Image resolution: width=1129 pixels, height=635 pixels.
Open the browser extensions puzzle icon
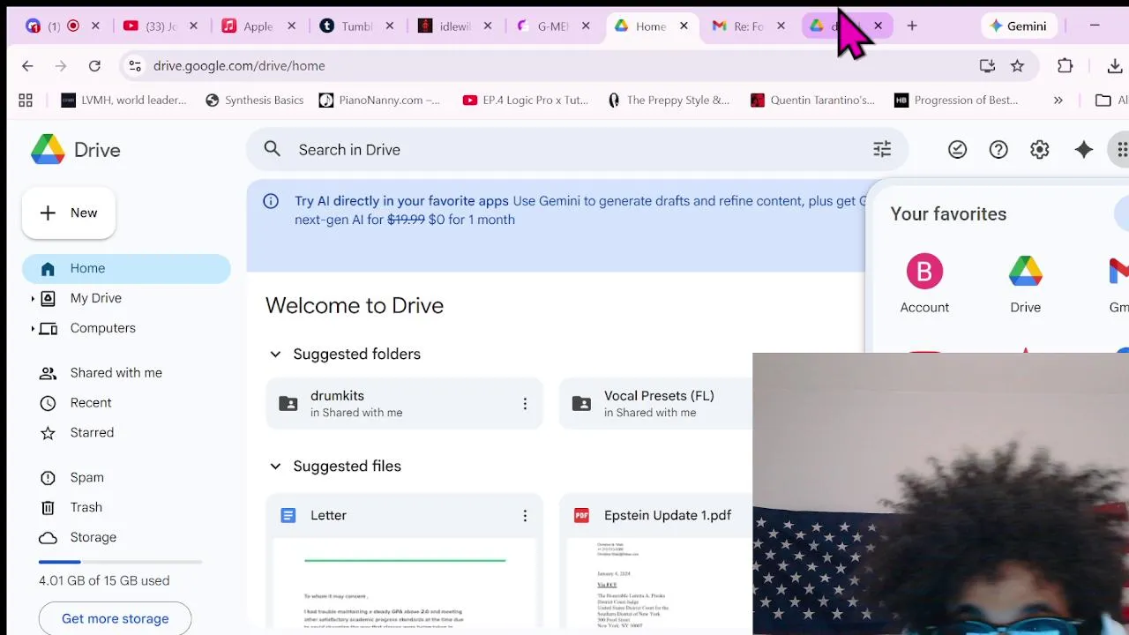tap(1065, 66)
